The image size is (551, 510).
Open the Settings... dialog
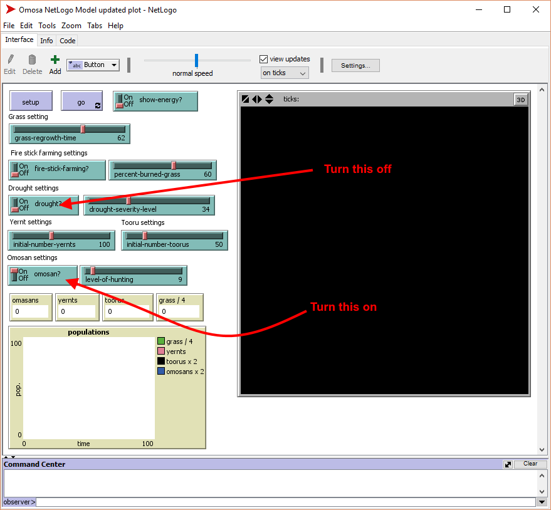pos(355,66)
